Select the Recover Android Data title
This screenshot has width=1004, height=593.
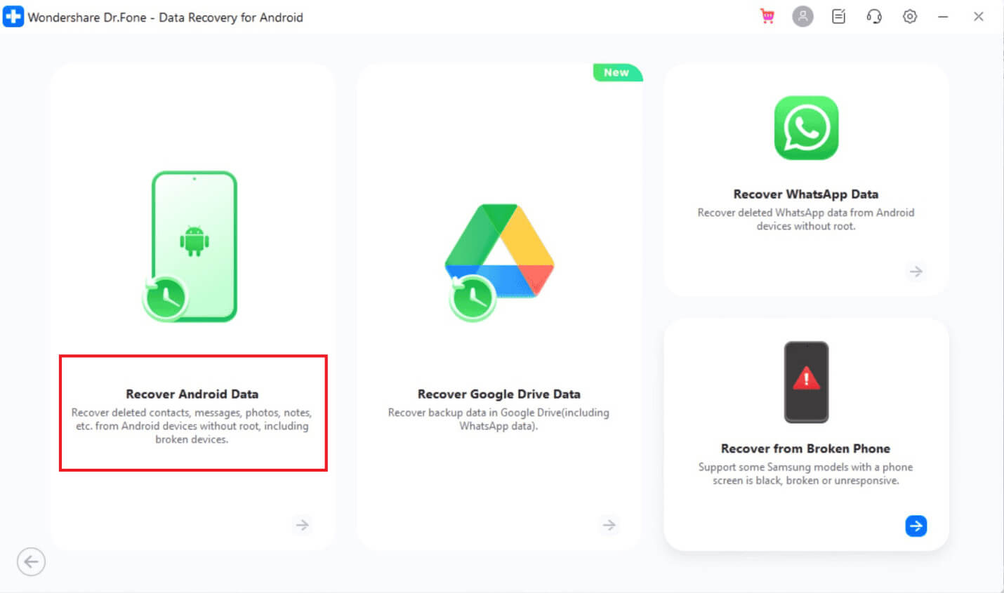coord(192,394)
